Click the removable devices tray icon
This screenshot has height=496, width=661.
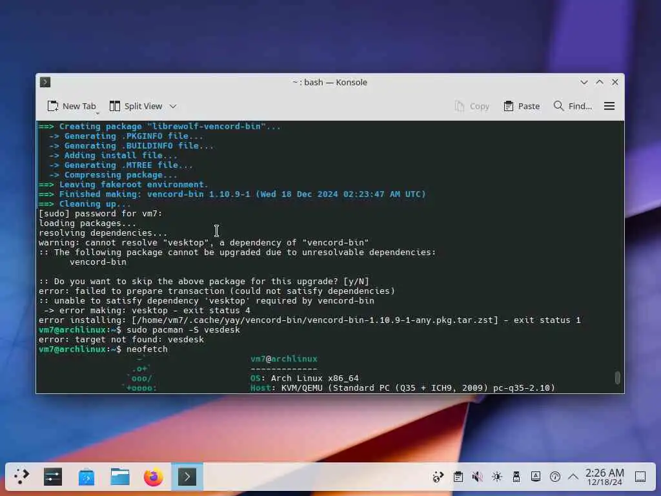click(516, 477)
